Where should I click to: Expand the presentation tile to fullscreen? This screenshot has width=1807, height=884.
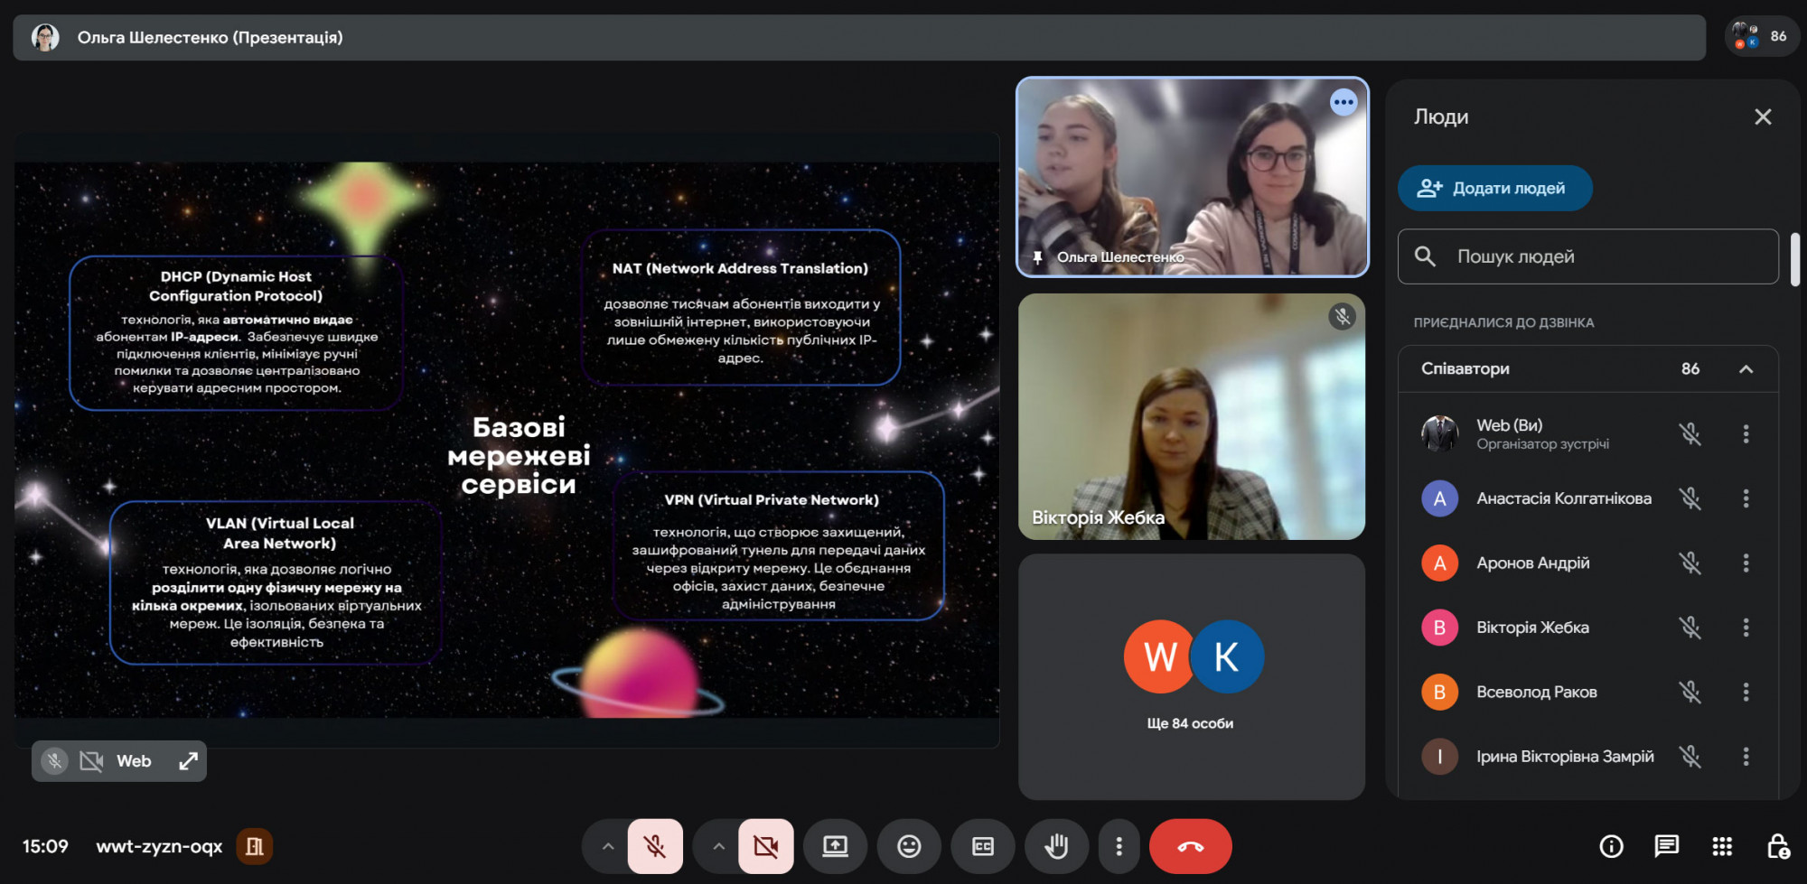(188, 761)
